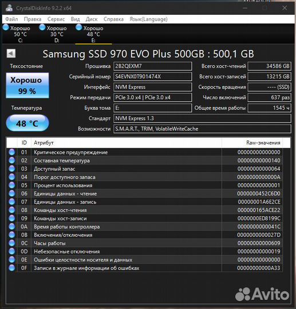Click the total host writes value 13215 GB

coord(270,77)
